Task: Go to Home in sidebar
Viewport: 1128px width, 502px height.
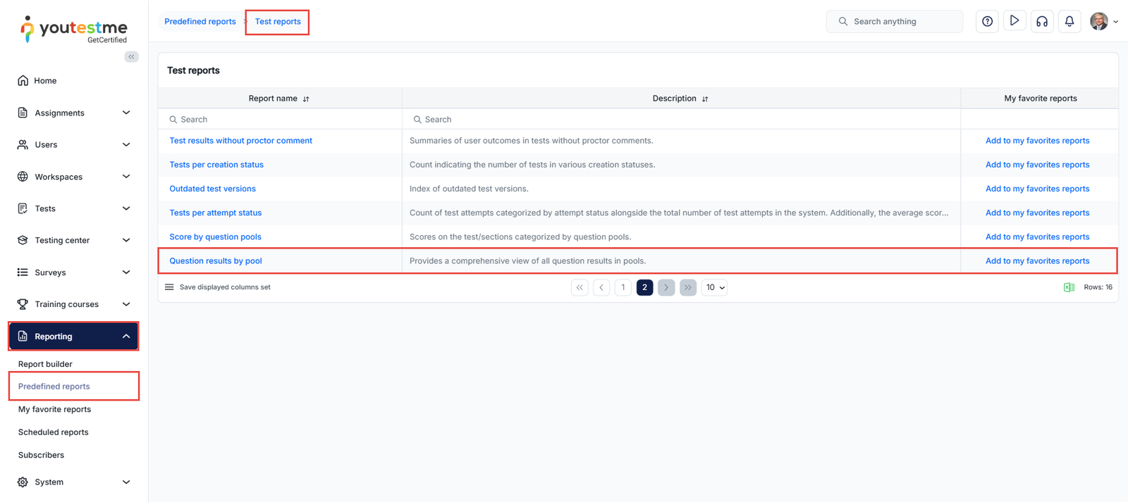Action: (x=45, y=81)
